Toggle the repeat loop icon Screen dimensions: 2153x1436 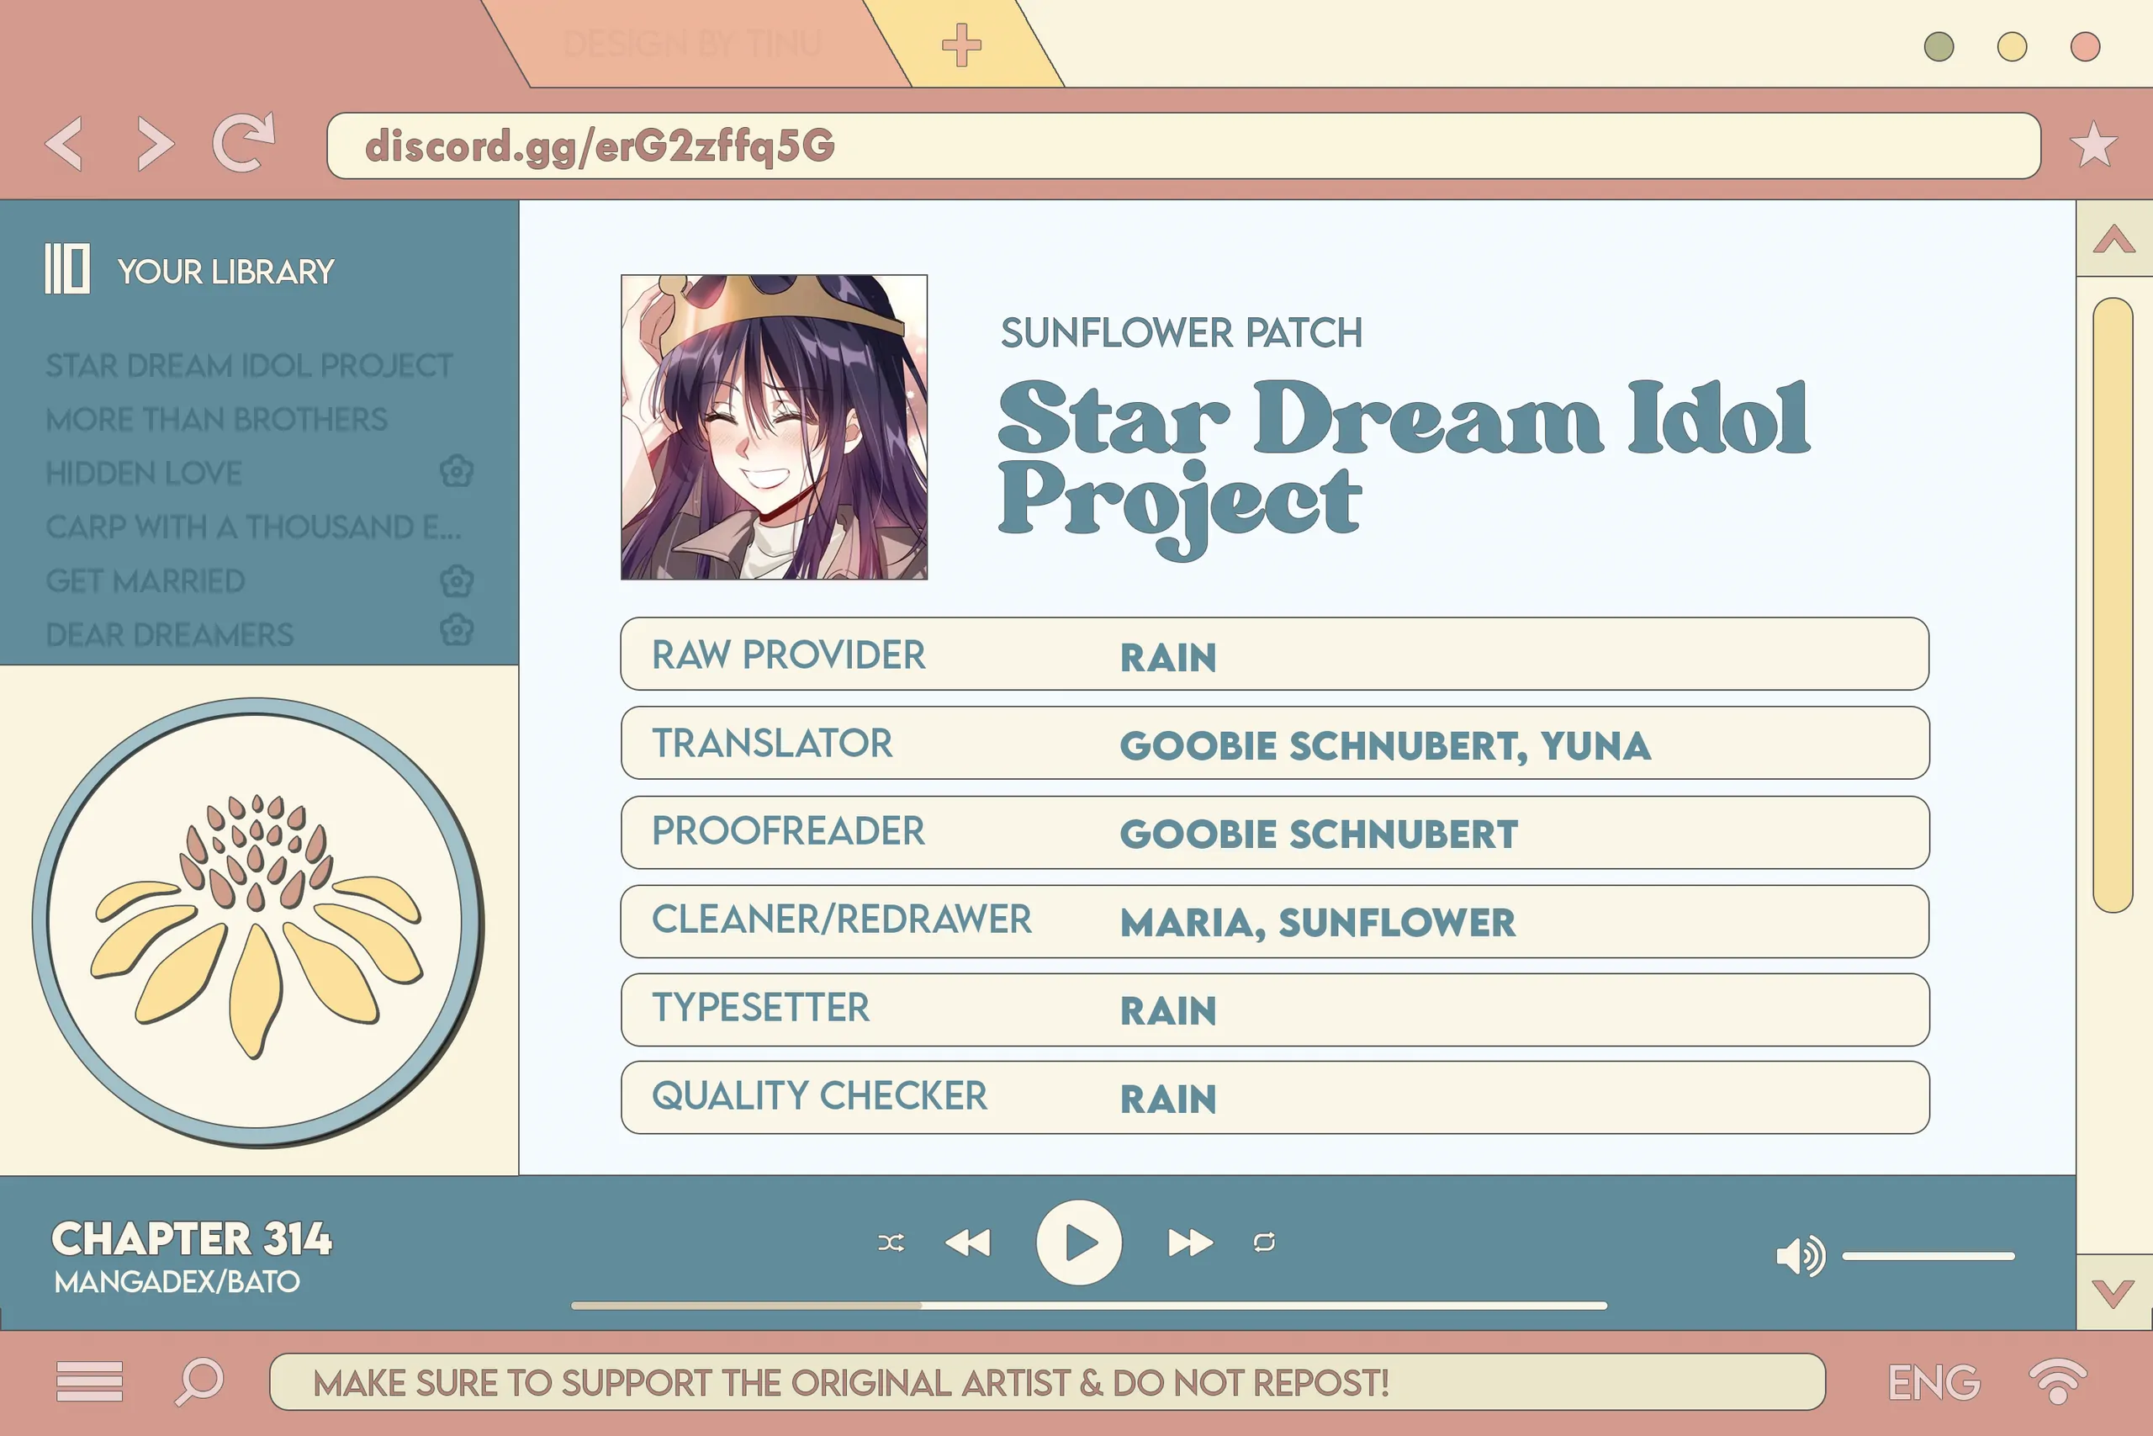click(1264, 1242)
